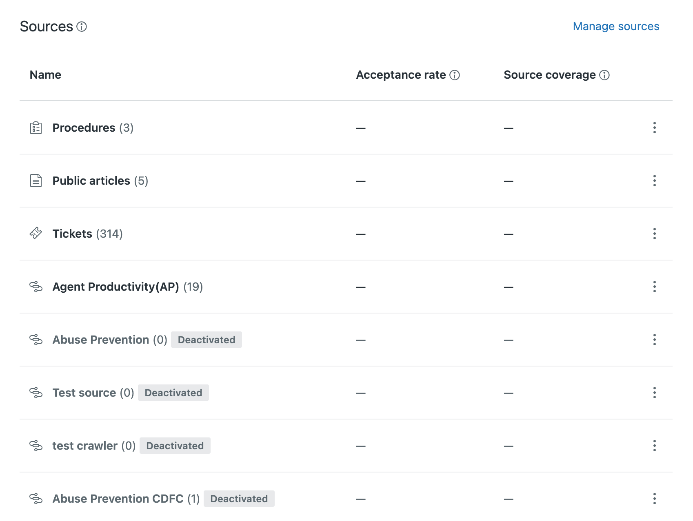Click the Test source (0) name
The image size is (693, 521).
coord(93,393)
